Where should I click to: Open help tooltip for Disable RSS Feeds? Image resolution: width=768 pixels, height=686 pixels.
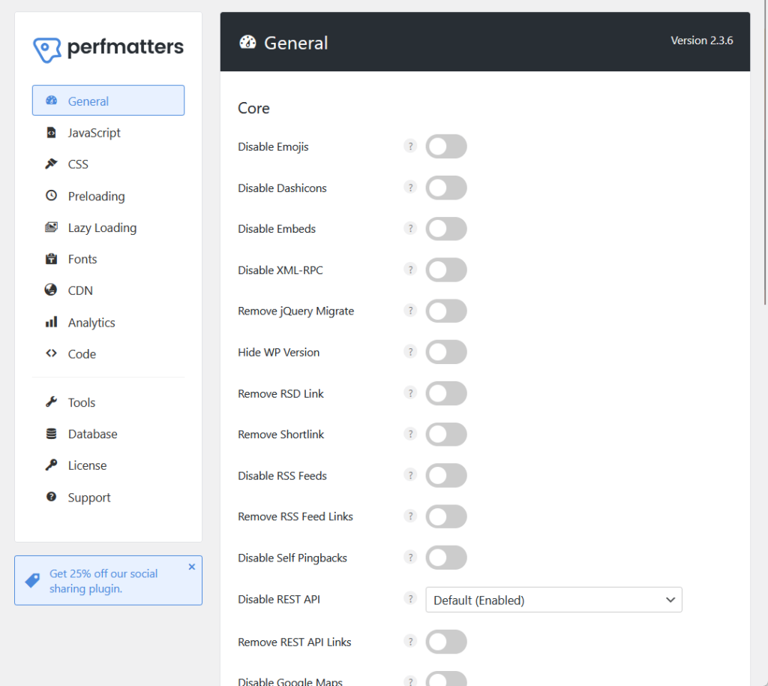tap(410, 475)
